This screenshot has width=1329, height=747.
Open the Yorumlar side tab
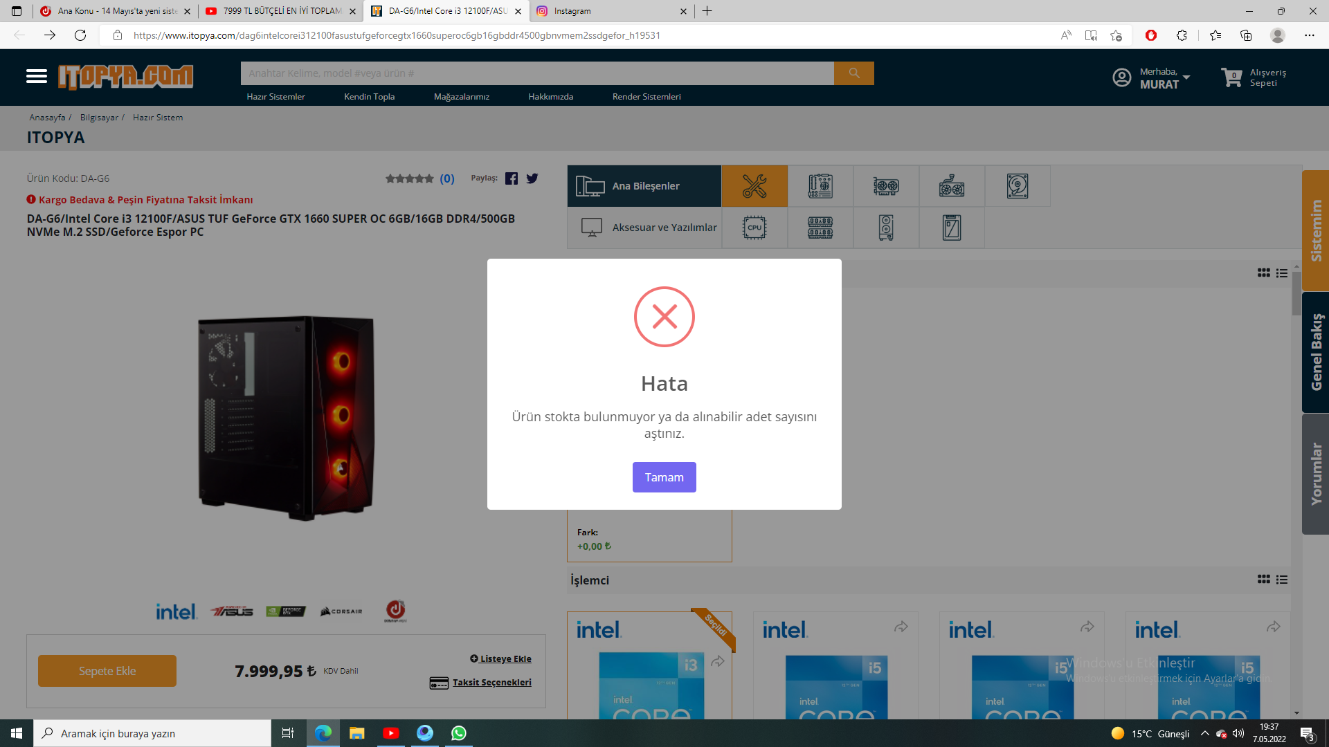click(1315, 474)
